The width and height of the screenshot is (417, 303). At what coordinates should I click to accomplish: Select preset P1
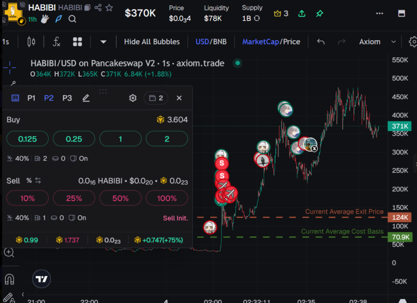tap(31, 98)
